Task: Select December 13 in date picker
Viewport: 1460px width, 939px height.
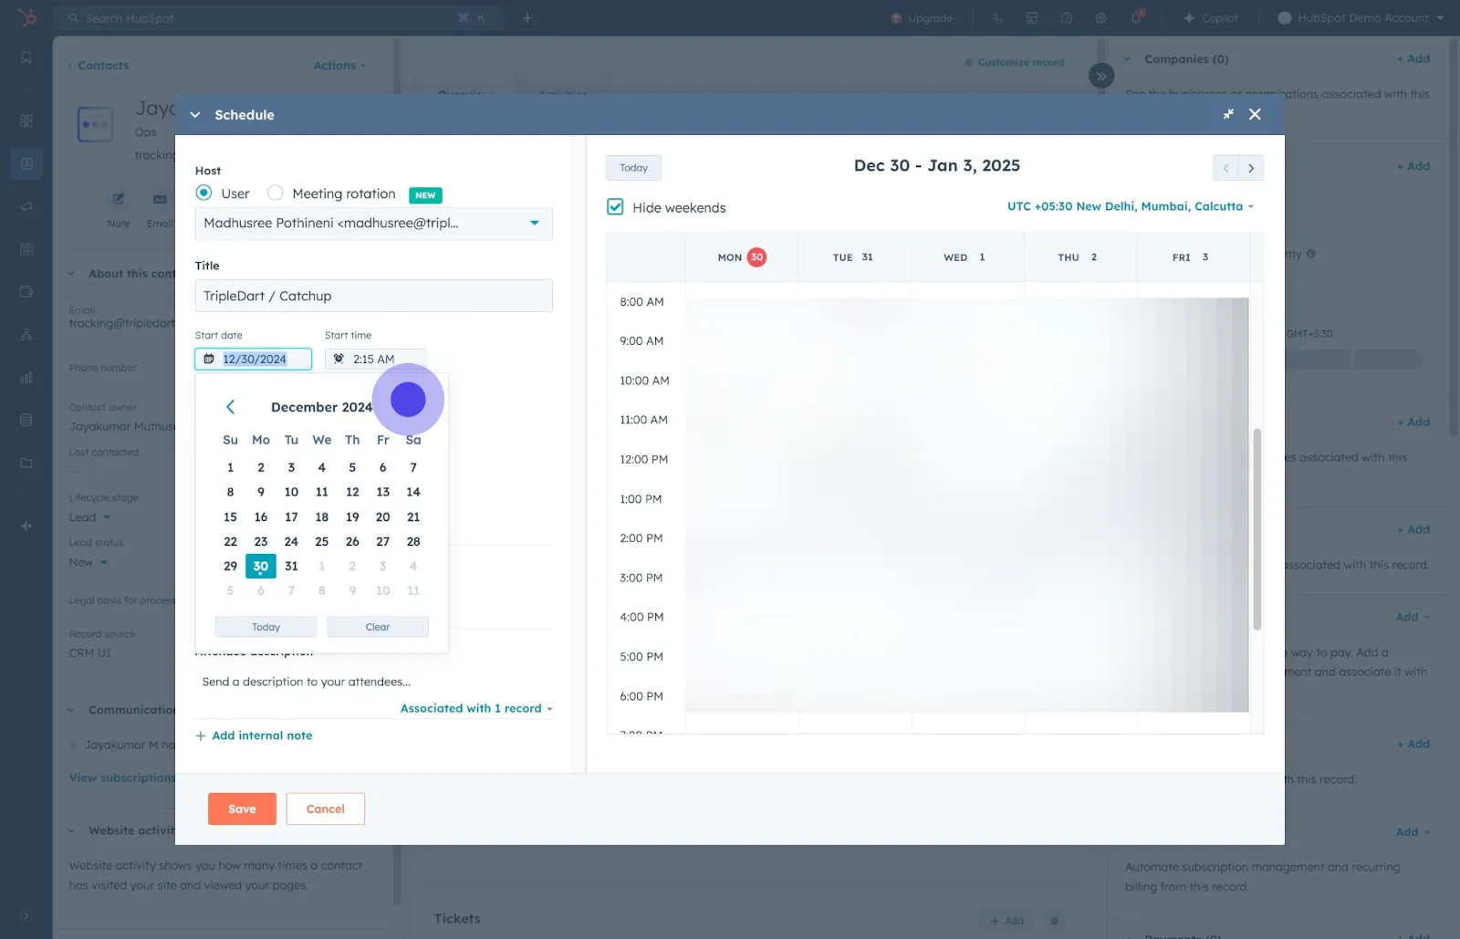Action: [x=382, y=492]
